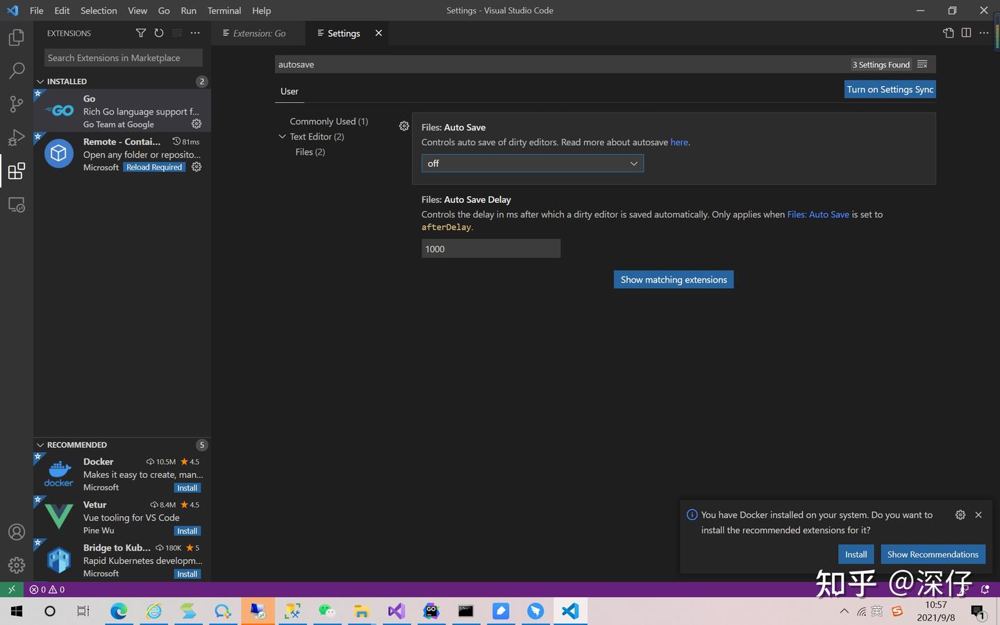Viewport: 1000px width, 625px height.
Task: Collapse the RECOMMENDED extensions section
Action: (40, 444)
